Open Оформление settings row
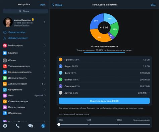This screenshot has width=159, height=132. pos(24,90)
